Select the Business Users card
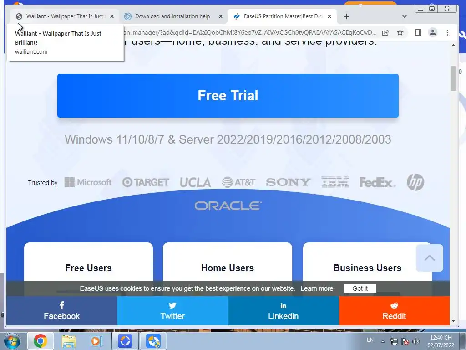The height and width of the screenshot is (350, 466). tap(367, 262)
